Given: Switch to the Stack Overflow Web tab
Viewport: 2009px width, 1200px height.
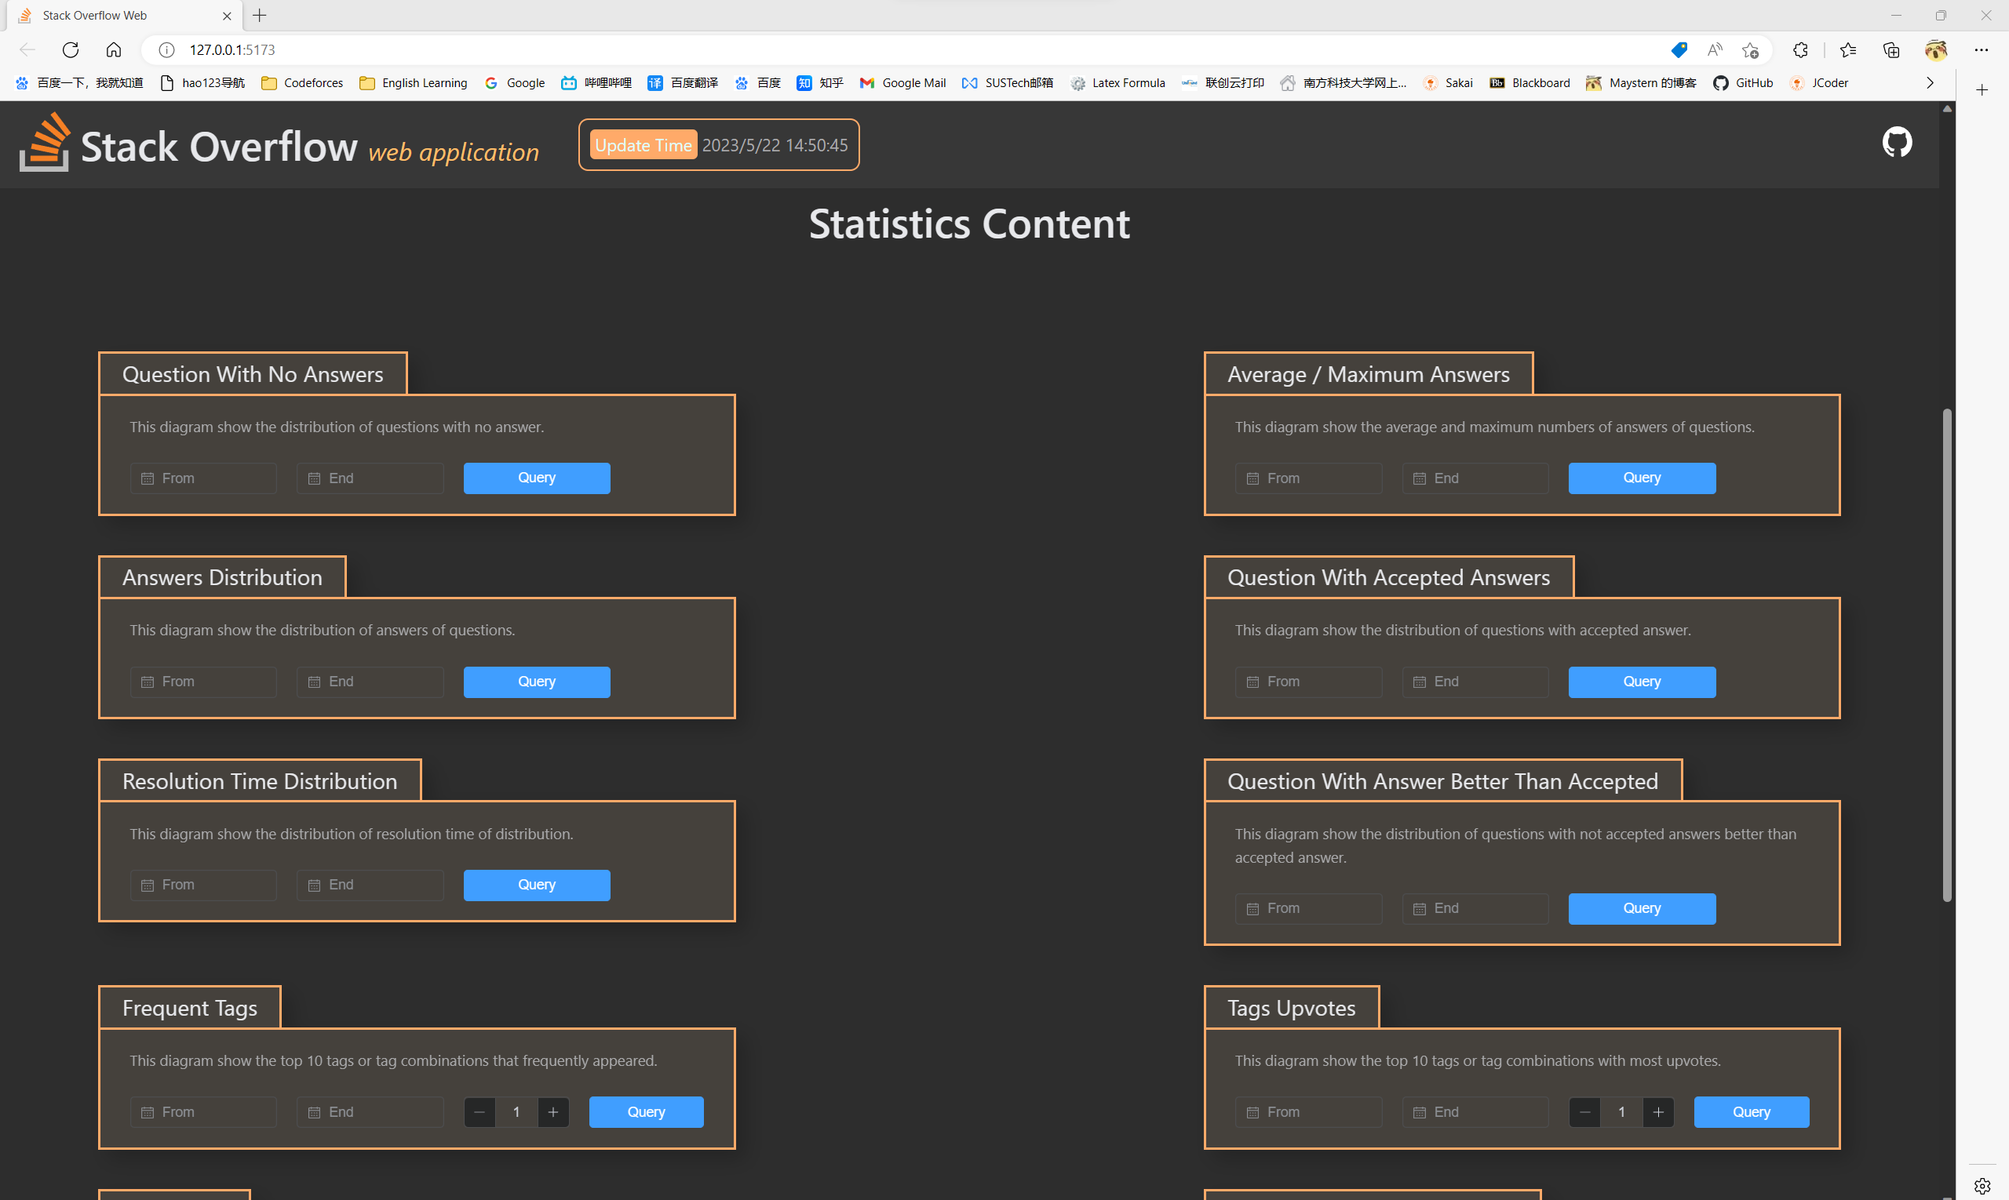Looking at the screenshot, I should (95, 16).
